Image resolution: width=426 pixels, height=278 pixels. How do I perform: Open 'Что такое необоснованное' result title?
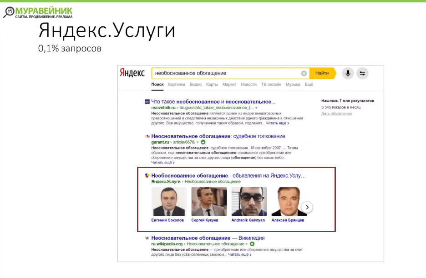pyautogui.click(x=213, y=102)
